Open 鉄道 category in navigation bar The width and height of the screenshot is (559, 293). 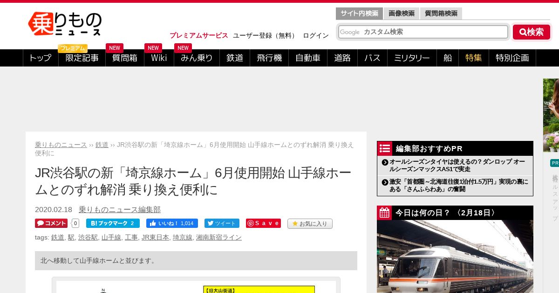(235, 58)
